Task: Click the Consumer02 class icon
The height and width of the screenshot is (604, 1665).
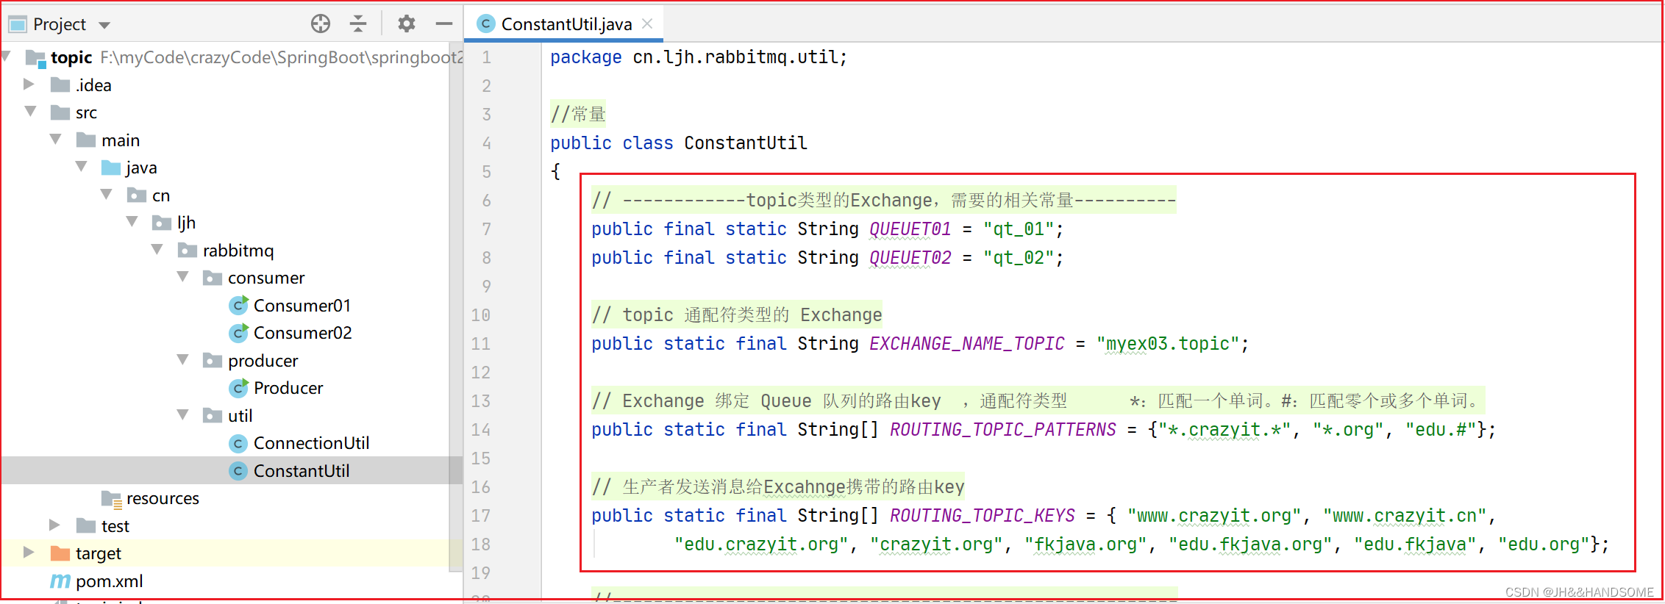Action: [238, 332]
